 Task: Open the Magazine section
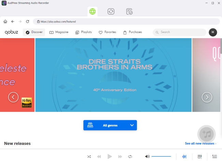pyautogui.click(x=59, y=32)
